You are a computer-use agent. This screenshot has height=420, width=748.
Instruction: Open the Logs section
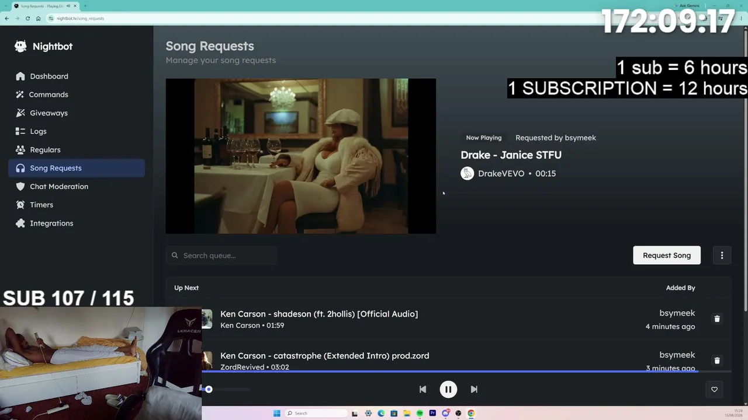pos(77,131)
